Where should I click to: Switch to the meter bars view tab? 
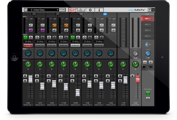point(81,10)
